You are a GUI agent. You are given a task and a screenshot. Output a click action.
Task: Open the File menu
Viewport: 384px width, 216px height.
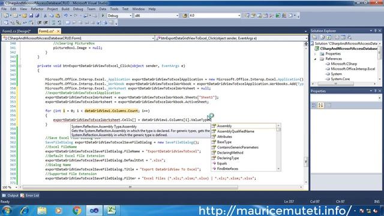pyautogui.click(x=4, y=9)
